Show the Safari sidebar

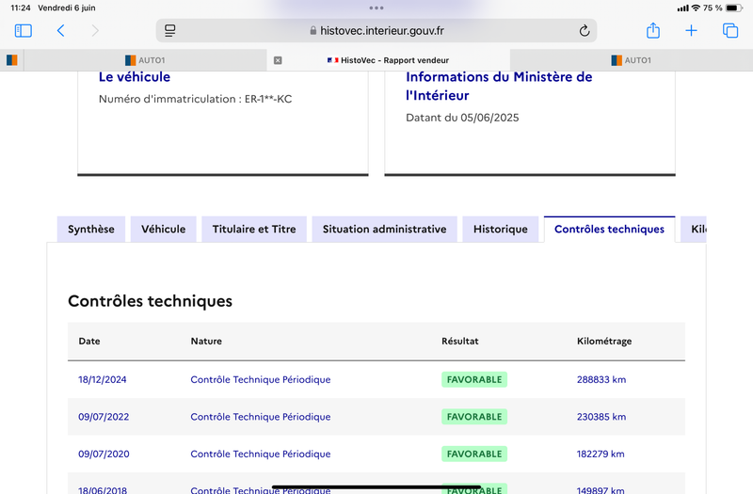23,31
